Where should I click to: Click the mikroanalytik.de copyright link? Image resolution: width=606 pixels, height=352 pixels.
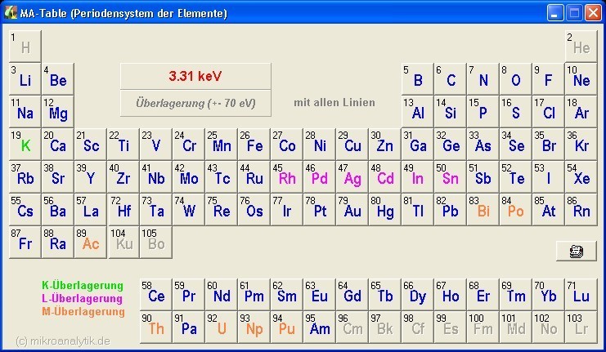tap(62, 340)
